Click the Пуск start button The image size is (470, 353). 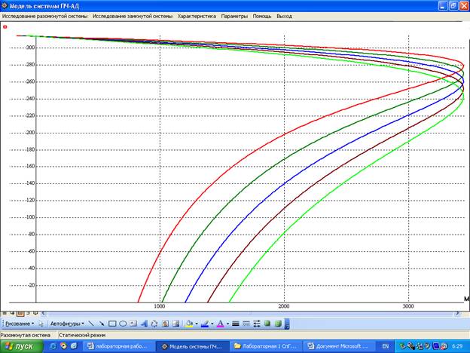coord(22,346)
